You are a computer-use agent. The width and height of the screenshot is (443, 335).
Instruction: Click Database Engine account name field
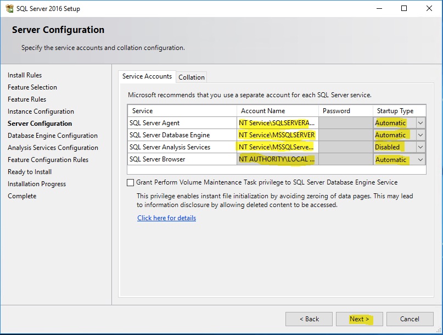click(x=277, y=135)
